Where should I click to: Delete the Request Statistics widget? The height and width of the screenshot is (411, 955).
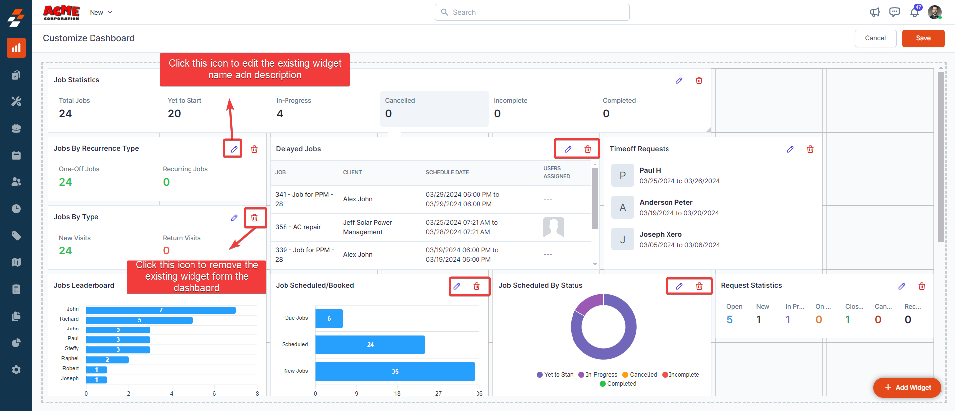[921, 286]
